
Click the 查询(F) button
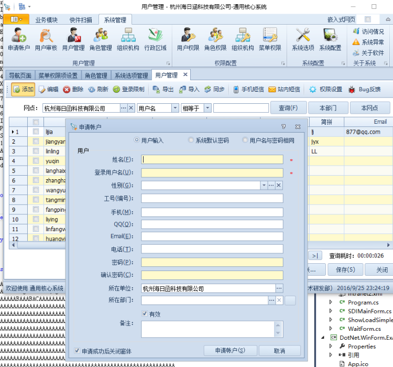pyautogui.click(x=289, y=108)
